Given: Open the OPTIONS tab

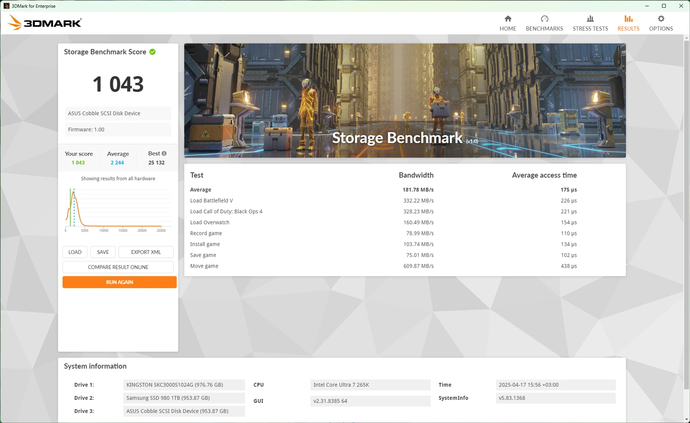Looking at the screenshot, I should coord(661,23).
